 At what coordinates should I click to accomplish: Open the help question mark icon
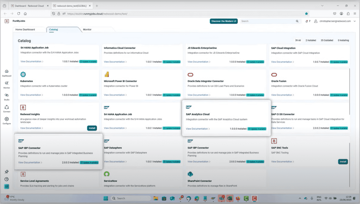7,179
